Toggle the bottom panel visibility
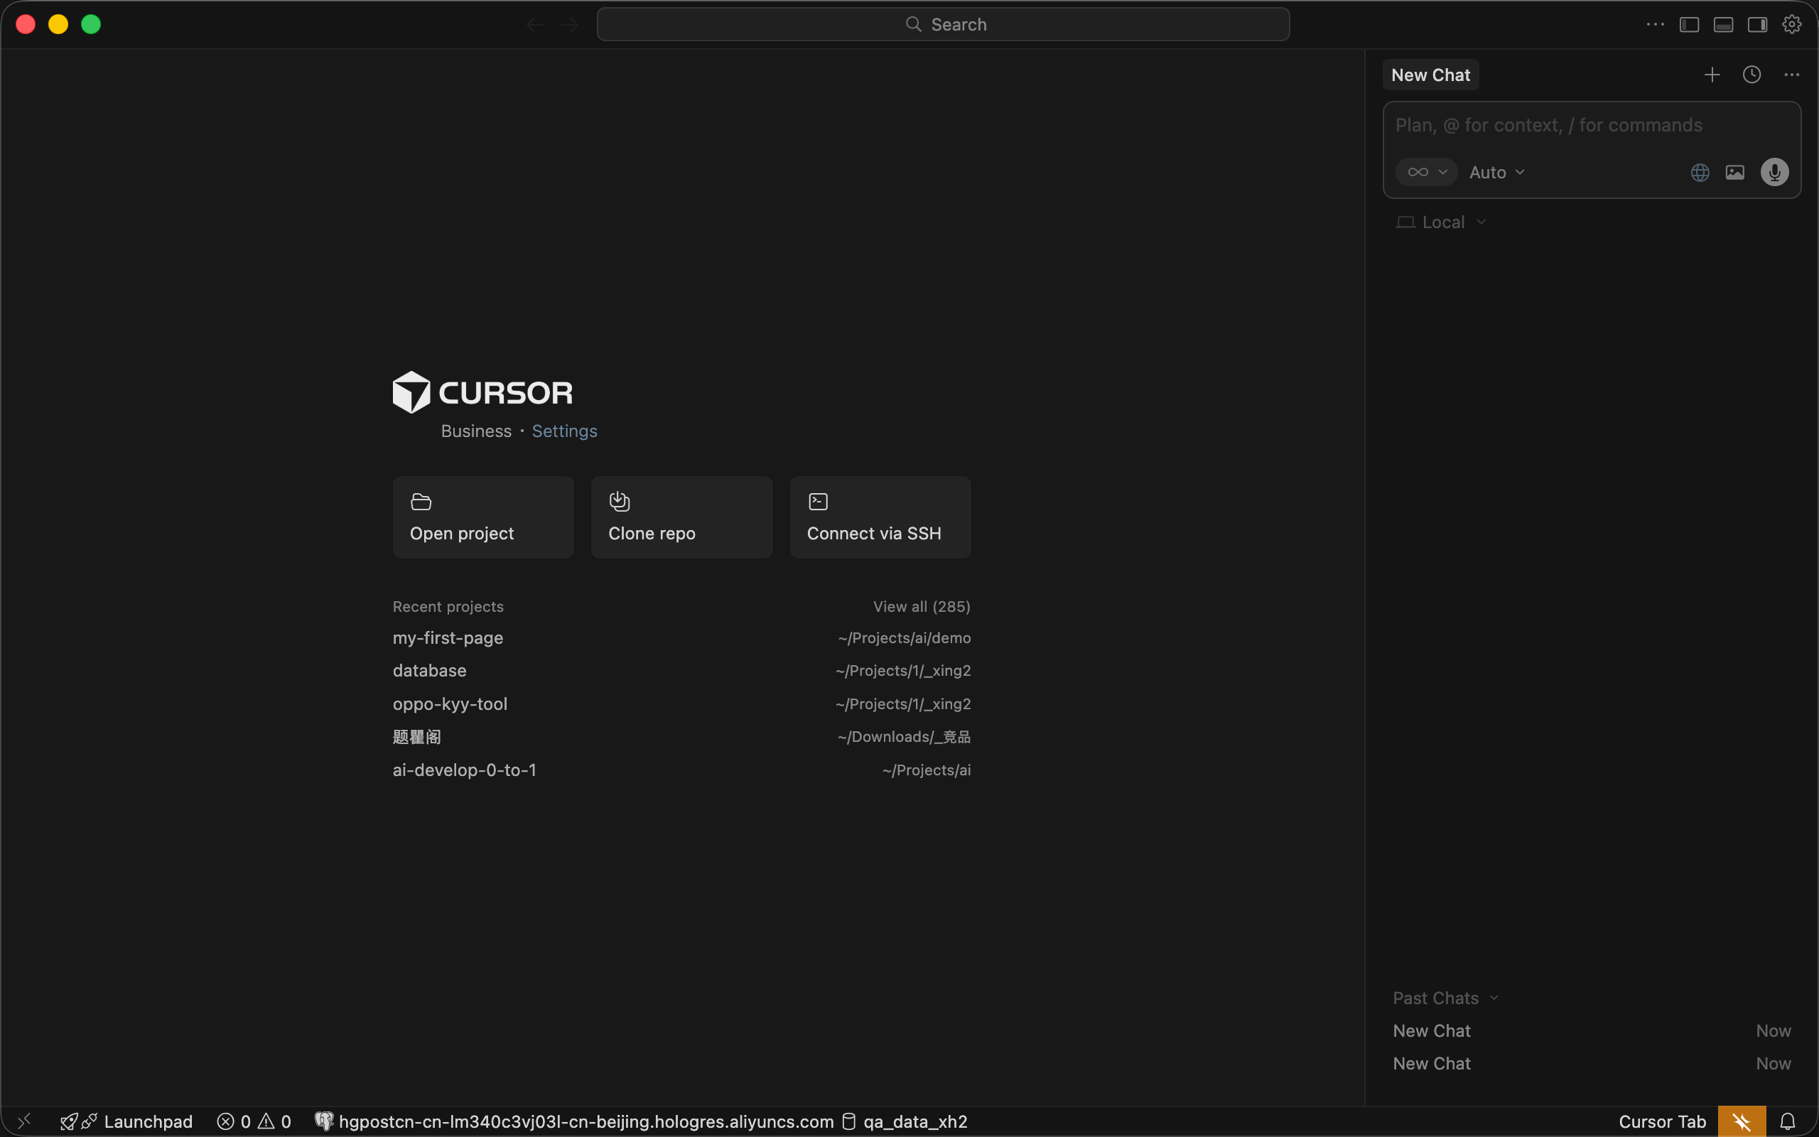1819x1137 pixels. coord(1723,23)
